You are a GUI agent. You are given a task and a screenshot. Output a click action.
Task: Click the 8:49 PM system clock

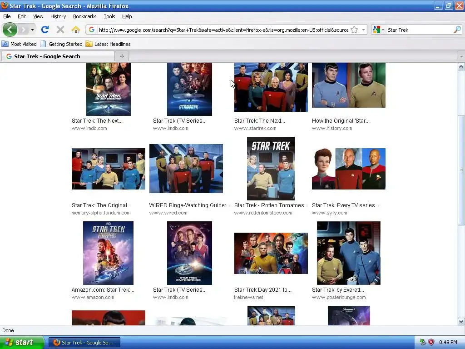tap(448, 342)
